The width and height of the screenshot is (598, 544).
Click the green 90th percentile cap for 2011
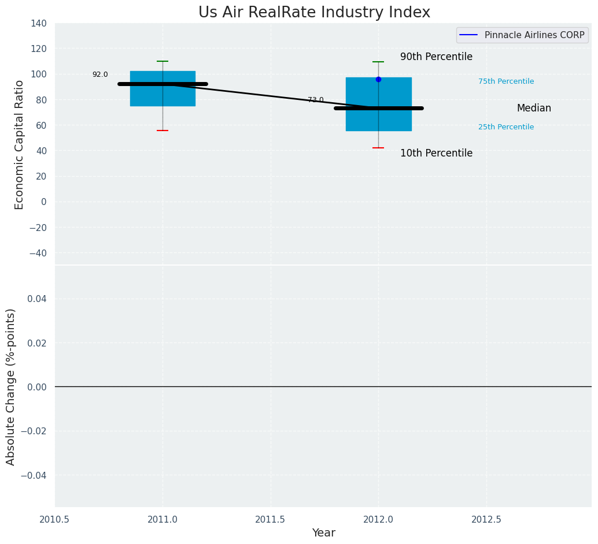tap(163, 61)
